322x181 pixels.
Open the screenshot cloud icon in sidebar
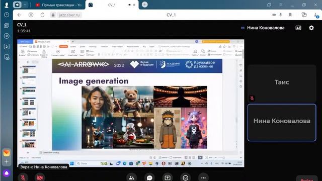pyautogui.click(x=7, y=57)
